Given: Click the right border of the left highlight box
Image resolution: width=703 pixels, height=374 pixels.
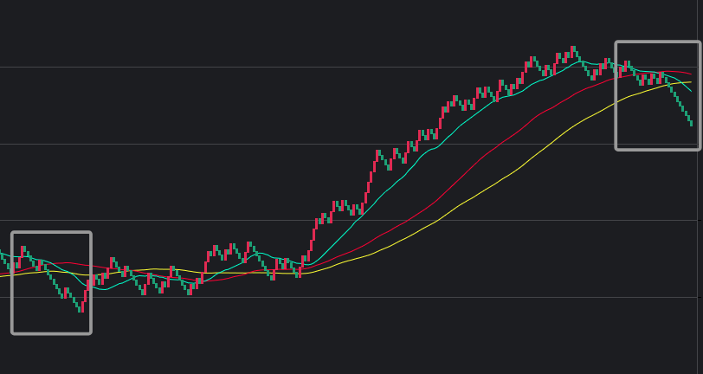Looking at the screenshot, I should tap(90, 283).
